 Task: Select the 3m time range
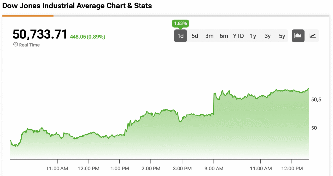209,36
